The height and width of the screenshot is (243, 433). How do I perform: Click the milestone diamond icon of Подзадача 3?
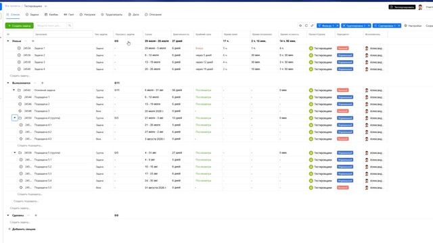20,111
